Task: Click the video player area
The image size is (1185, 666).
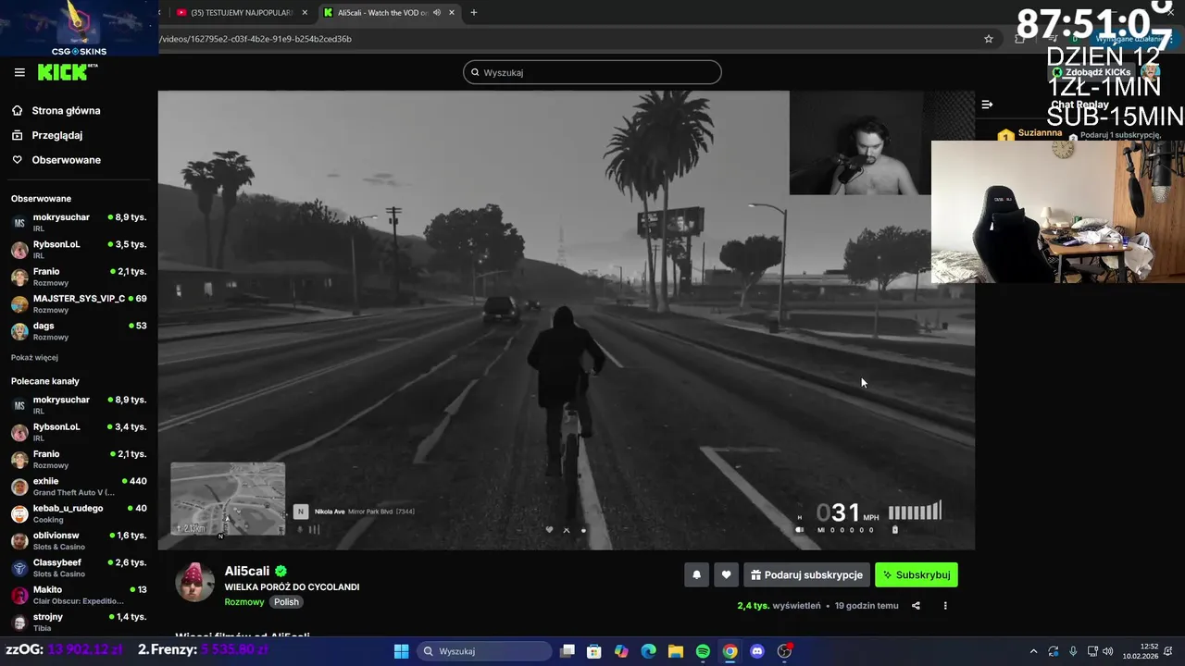Action: 566,320
